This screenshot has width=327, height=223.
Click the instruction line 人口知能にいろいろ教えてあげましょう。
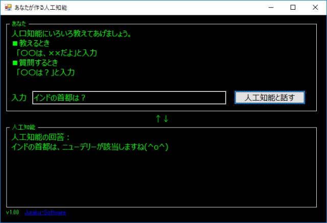(x=72, y=34)
